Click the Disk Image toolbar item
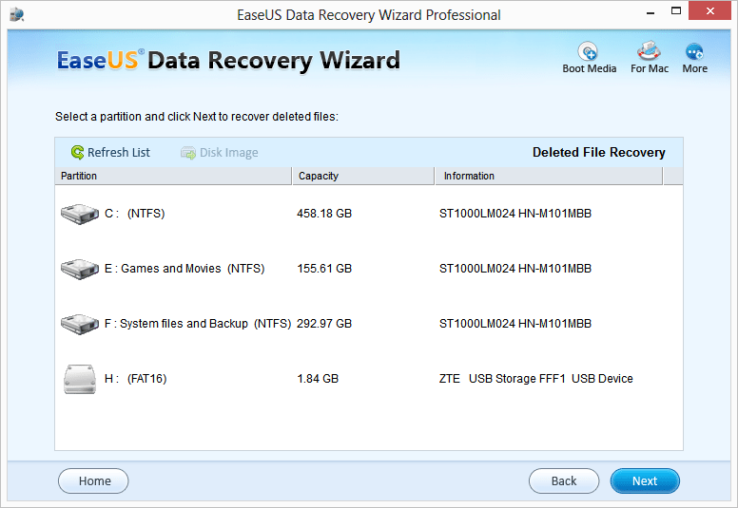Screen dimensions: 738x508 pos(220,153)
